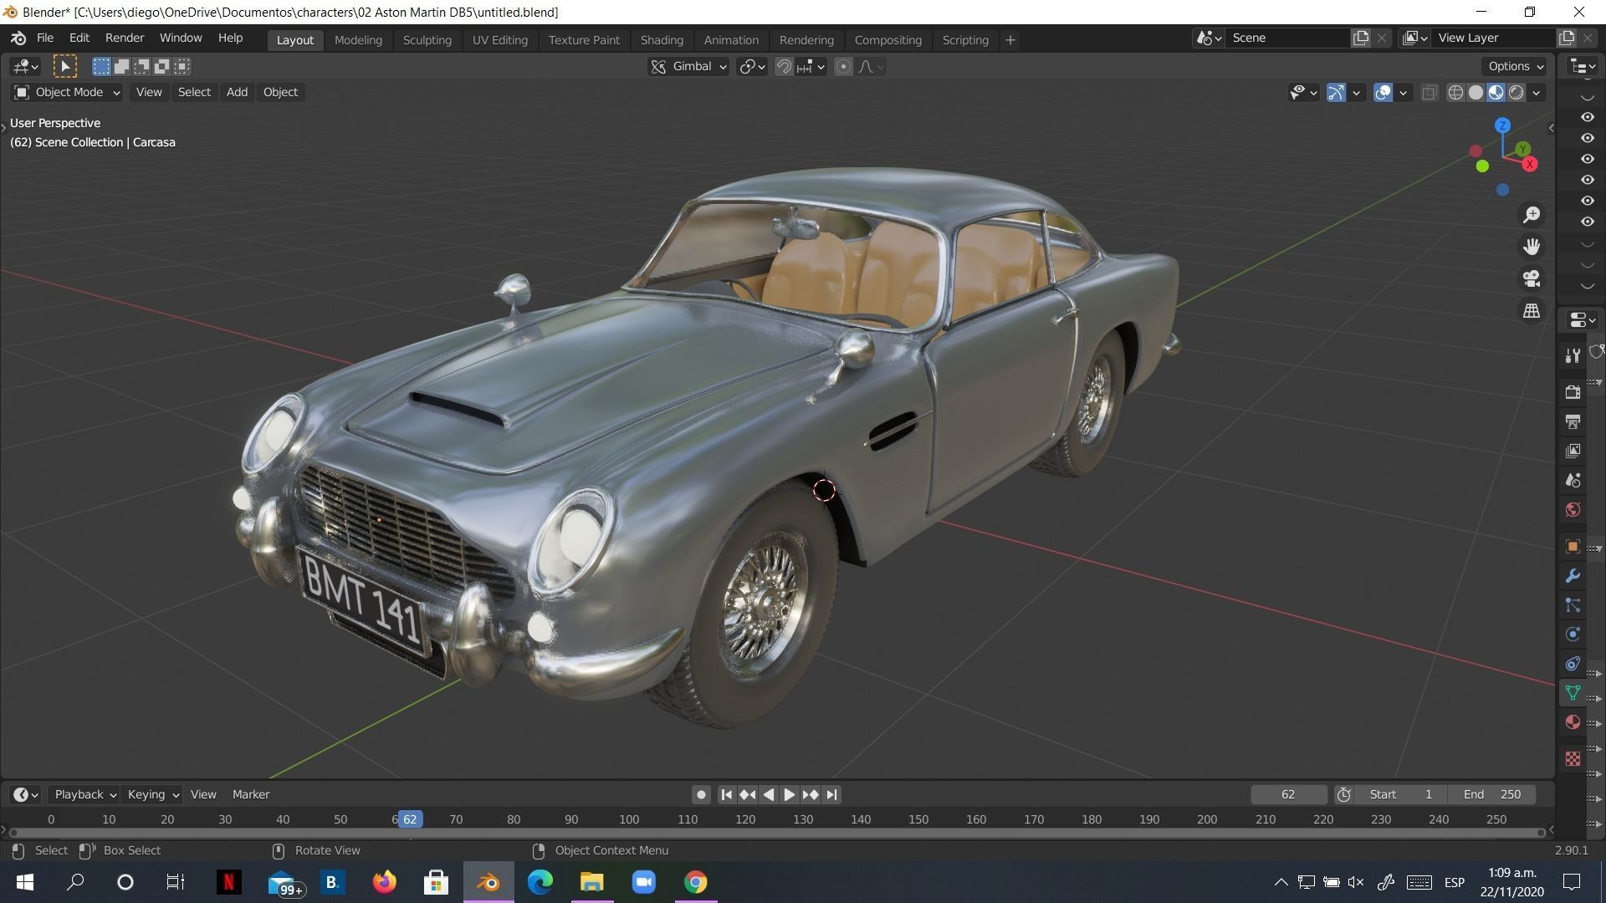Open the Gimbal transform orientation dropdown
The image size is (1606, 903).
[688, 67]
